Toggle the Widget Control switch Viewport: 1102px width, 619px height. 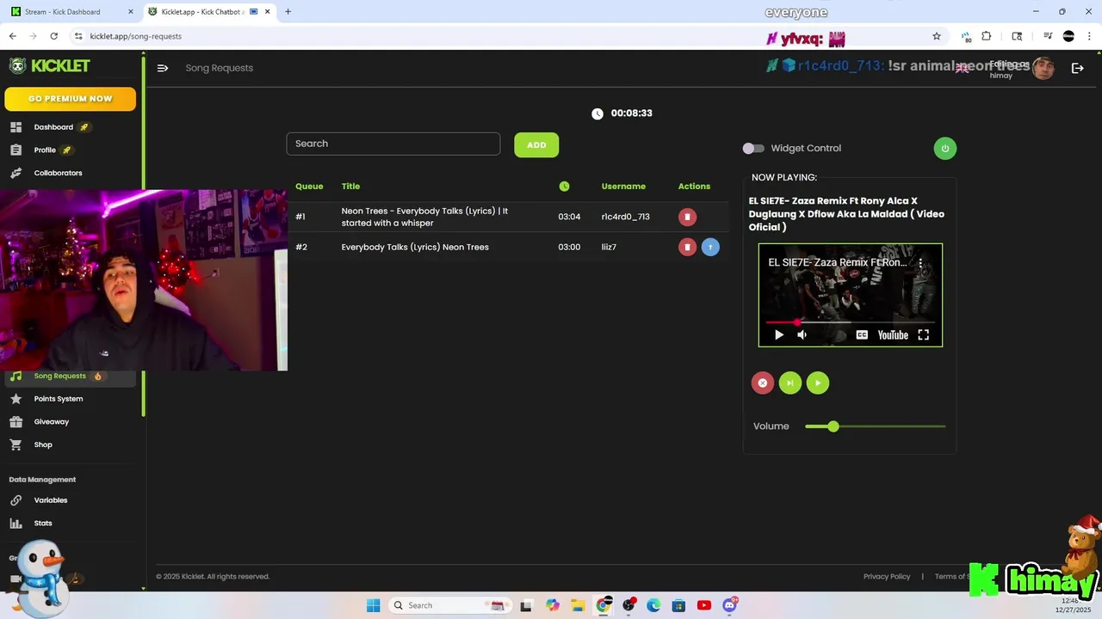pyautogui.click(x=753, y=148)
